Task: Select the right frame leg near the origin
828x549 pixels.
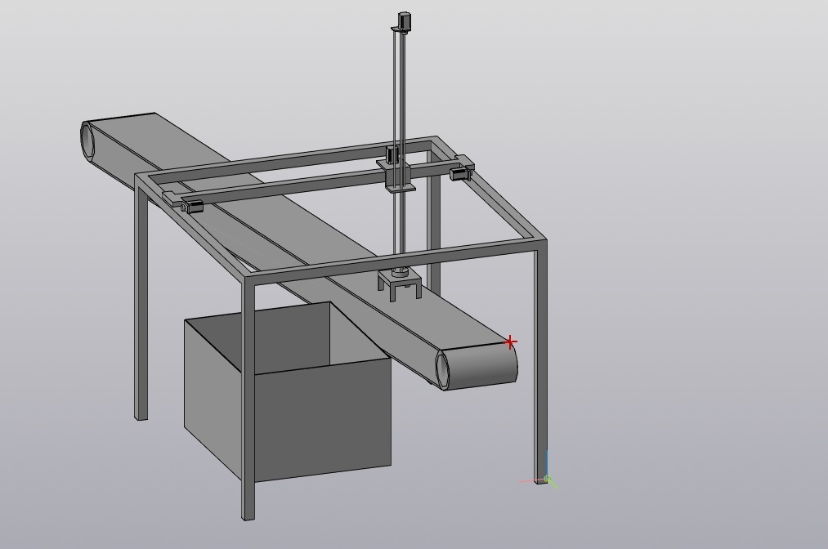Action: [540, 368]
